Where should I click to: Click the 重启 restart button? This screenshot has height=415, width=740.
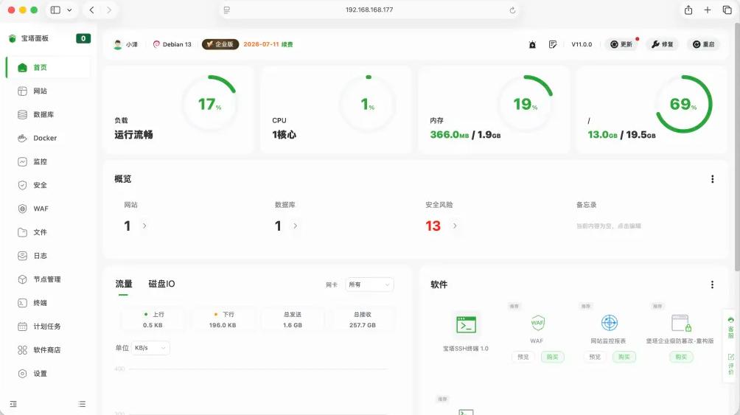tap(703, 44)
